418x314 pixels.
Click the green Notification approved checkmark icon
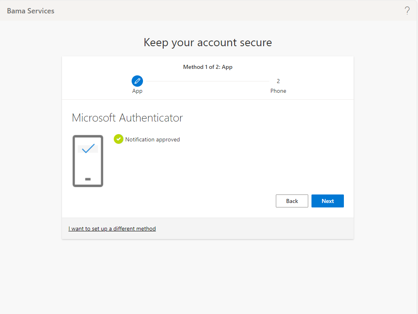click(x=118, y=139)
